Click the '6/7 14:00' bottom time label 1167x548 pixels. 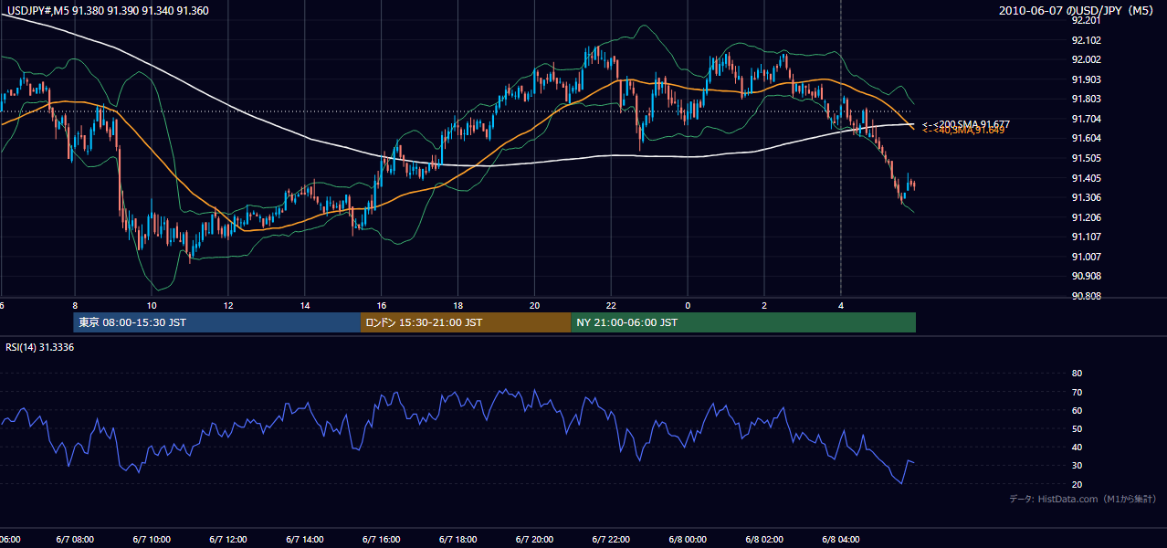pyautogui.click(x=305, y=540)
